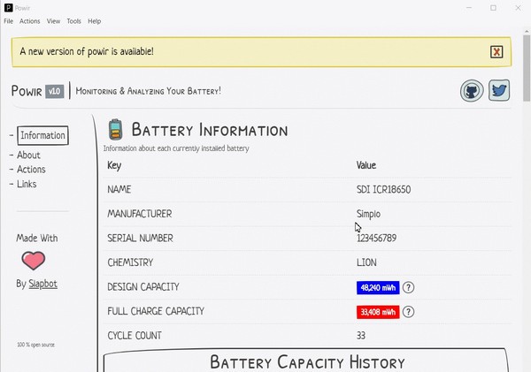This screenshot has width=531, height=372.
Task: Open the Twitter bird icon link
Action: [499, 91]
